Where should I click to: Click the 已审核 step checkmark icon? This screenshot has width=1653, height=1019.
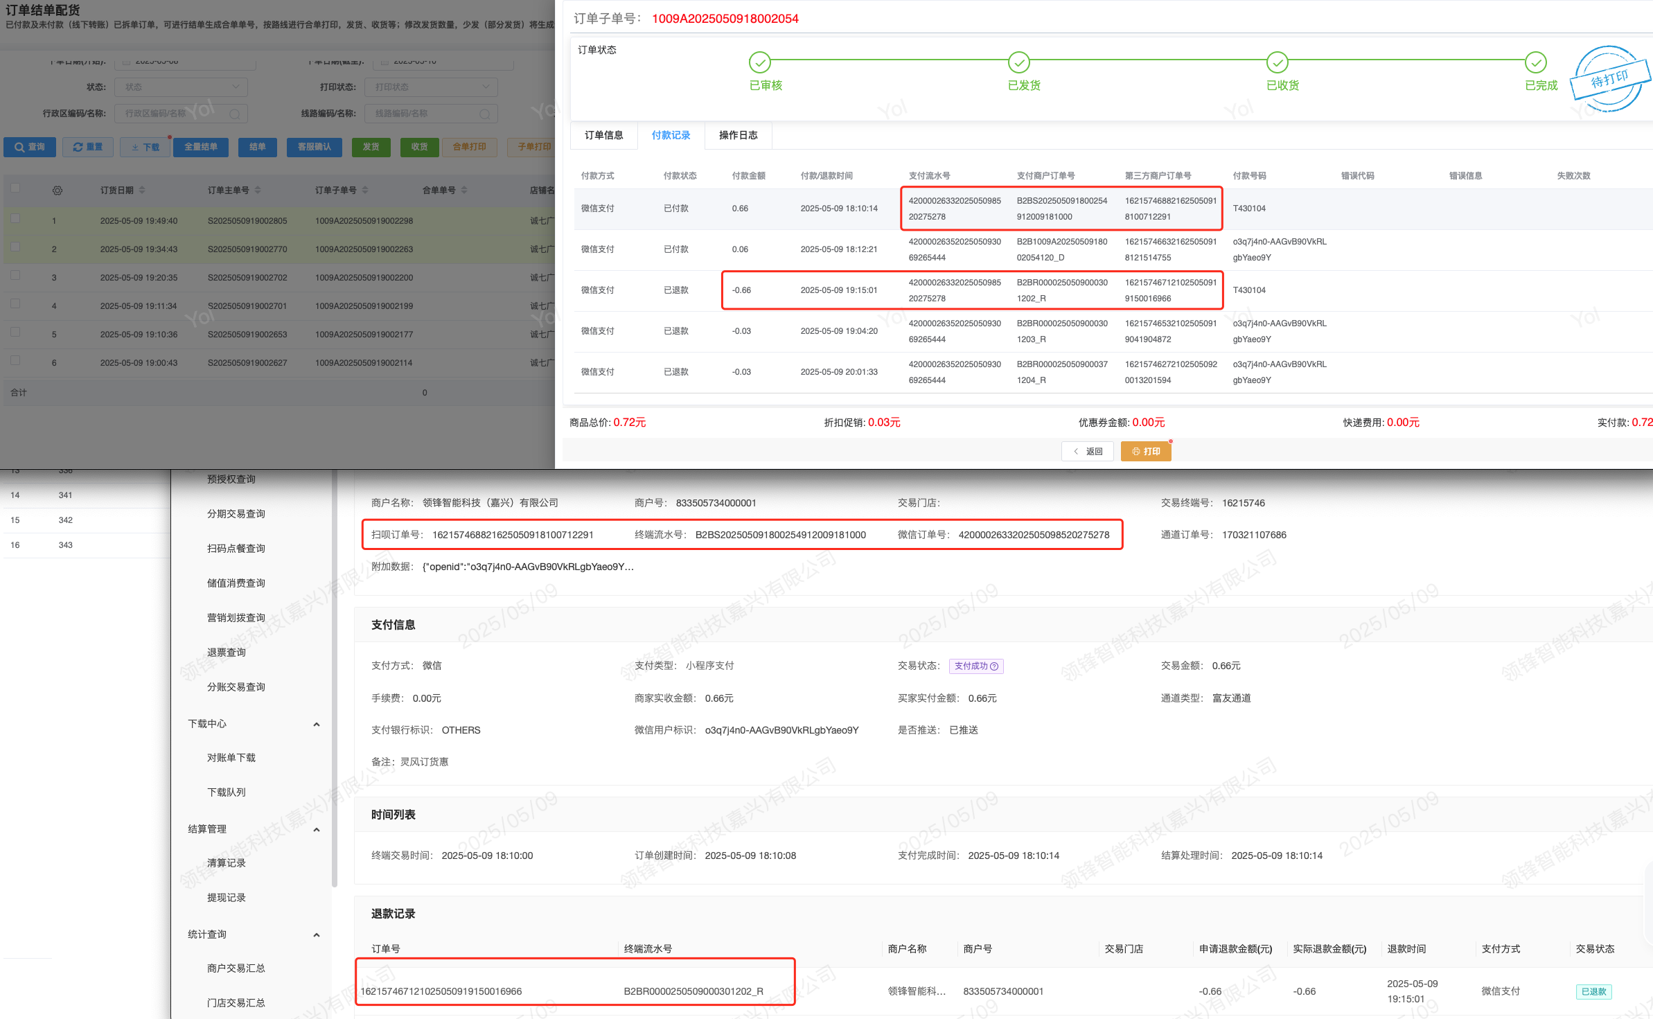click(759, 62)
